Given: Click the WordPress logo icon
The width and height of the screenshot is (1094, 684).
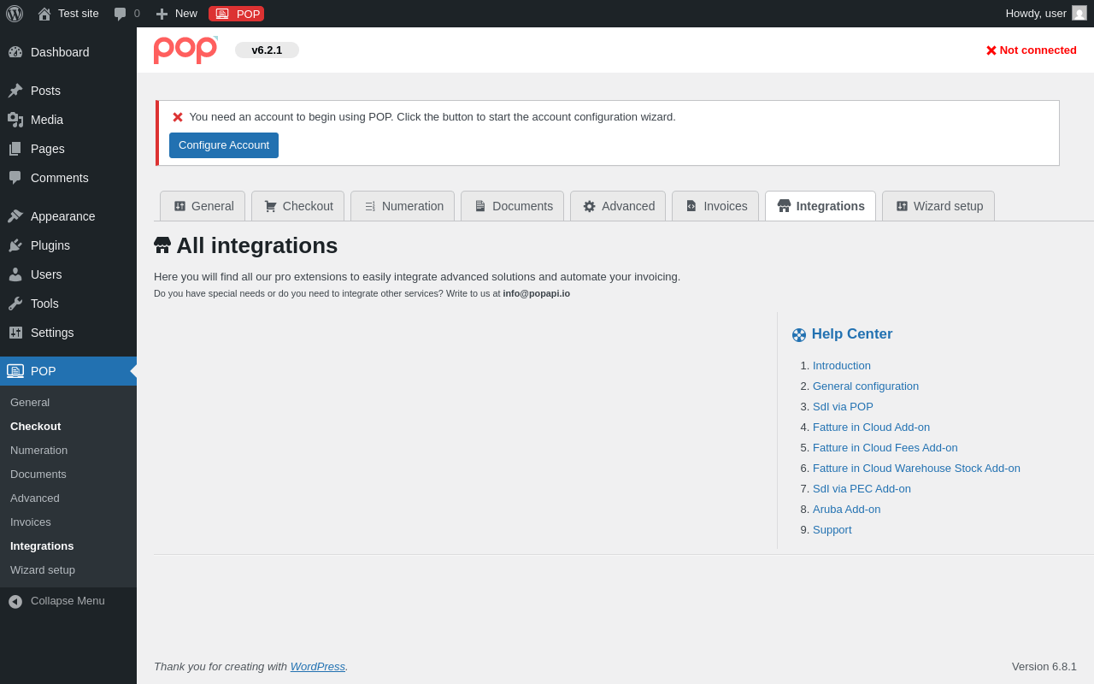Looking at the screenshot, I should pos(15,14).
